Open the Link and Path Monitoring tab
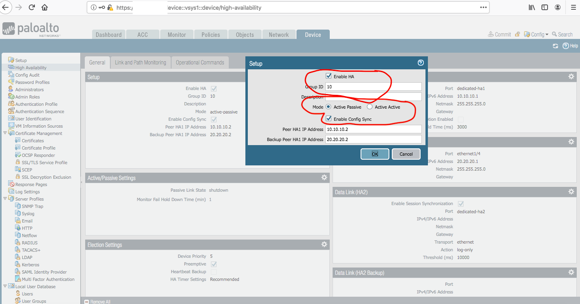 [140, 62]
